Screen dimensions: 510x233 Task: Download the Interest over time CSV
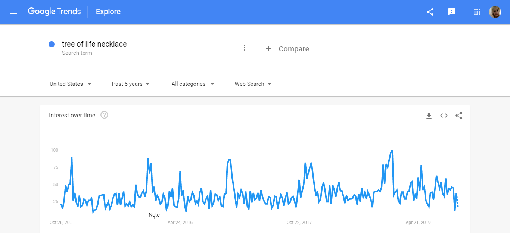pyautogui.click(x=429, y=116)
